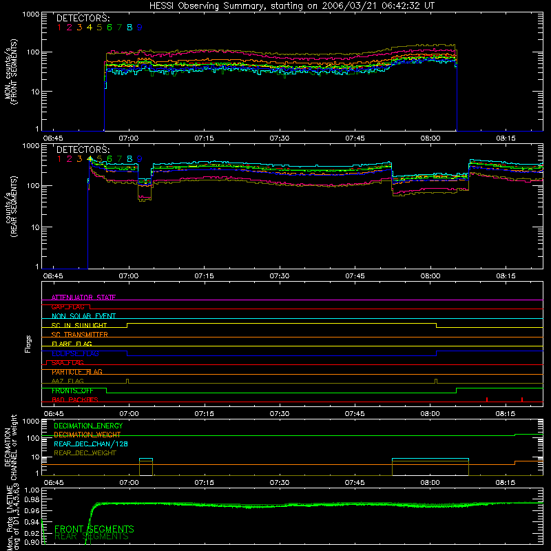
Task: Click the ECLIPSE_FLAG label
Action: click(75, 353)
